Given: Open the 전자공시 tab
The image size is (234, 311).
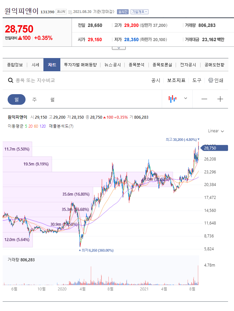Looking at the screenshot, I should [x=188, y=65].
